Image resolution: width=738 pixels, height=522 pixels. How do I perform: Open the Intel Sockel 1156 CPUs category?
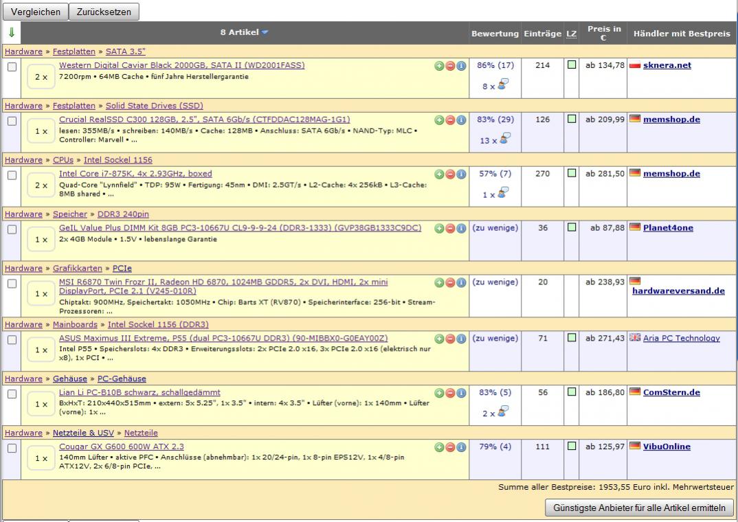118,160
